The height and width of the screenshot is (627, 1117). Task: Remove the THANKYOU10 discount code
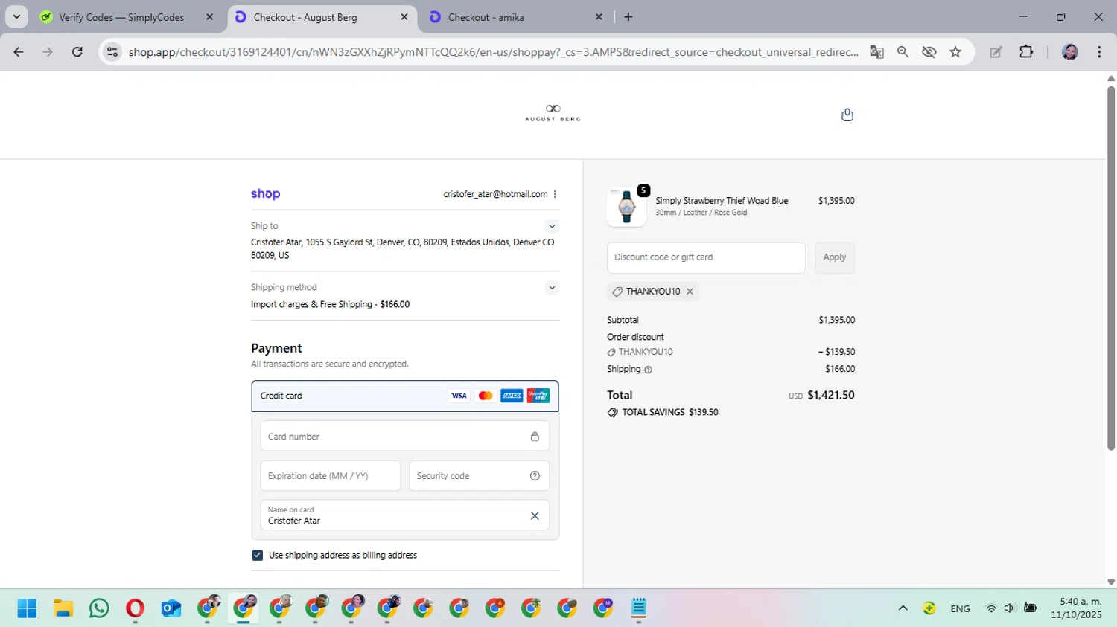coord(690,292)
